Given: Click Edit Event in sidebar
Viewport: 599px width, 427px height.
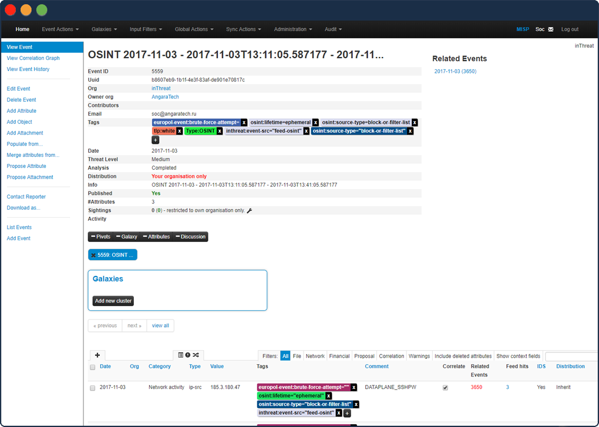Looking at the screenshot, I should click(18, 89).
